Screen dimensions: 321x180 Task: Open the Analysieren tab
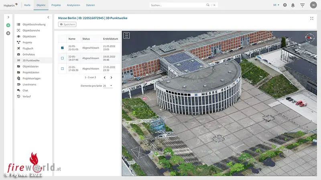[x=73, y=5]
